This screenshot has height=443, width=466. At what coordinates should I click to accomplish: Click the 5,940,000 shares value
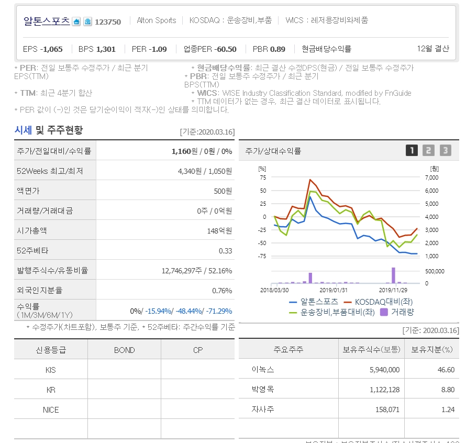pos(384,370)
